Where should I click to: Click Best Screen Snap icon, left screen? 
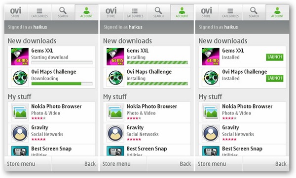click(x=20, y=151)
